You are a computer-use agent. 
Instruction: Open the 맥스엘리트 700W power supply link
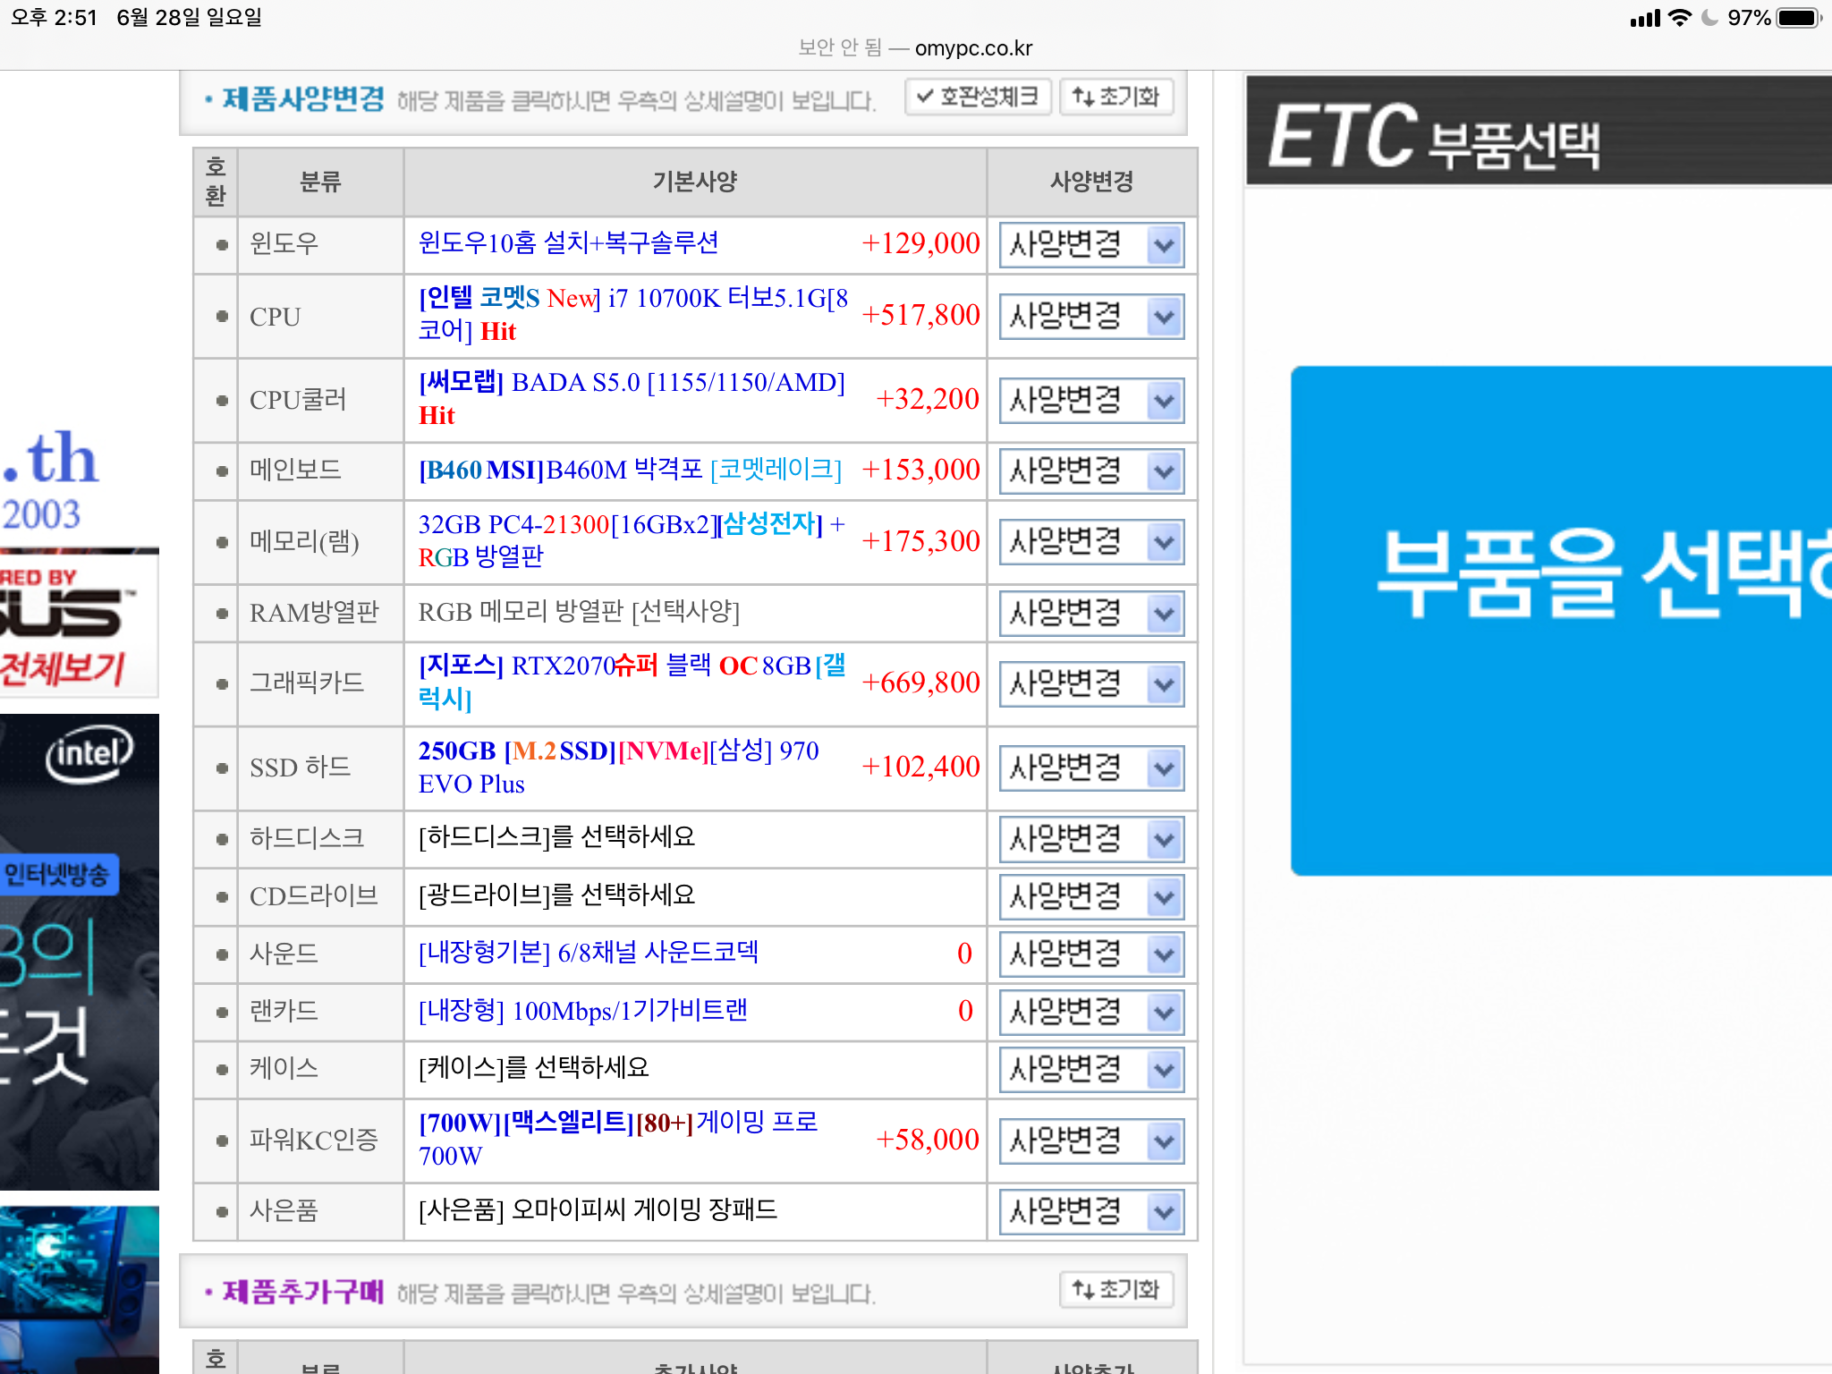(618, 1138)
